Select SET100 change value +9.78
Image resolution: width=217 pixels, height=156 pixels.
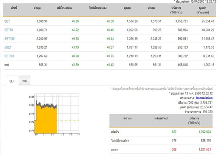tap(75, 38)
